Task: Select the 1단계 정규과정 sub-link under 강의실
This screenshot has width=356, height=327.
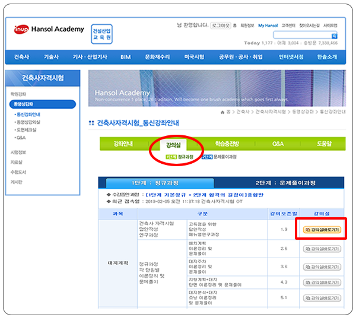Action: click(x=180, y=157)
